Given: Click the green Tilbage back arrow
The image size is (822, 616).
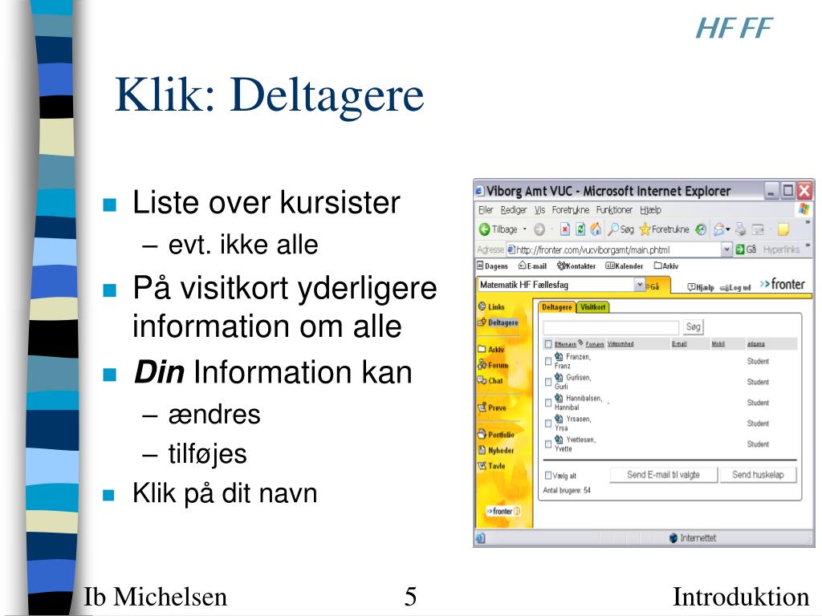Looking at the screenshot, I should tap(484, 229).
